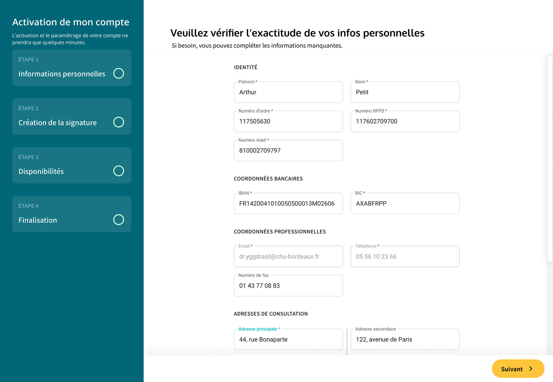Focus the BIC field showing AXABFRPP
Image resolution: width=553 pixels, height=382 pixels.
[405, 204]
